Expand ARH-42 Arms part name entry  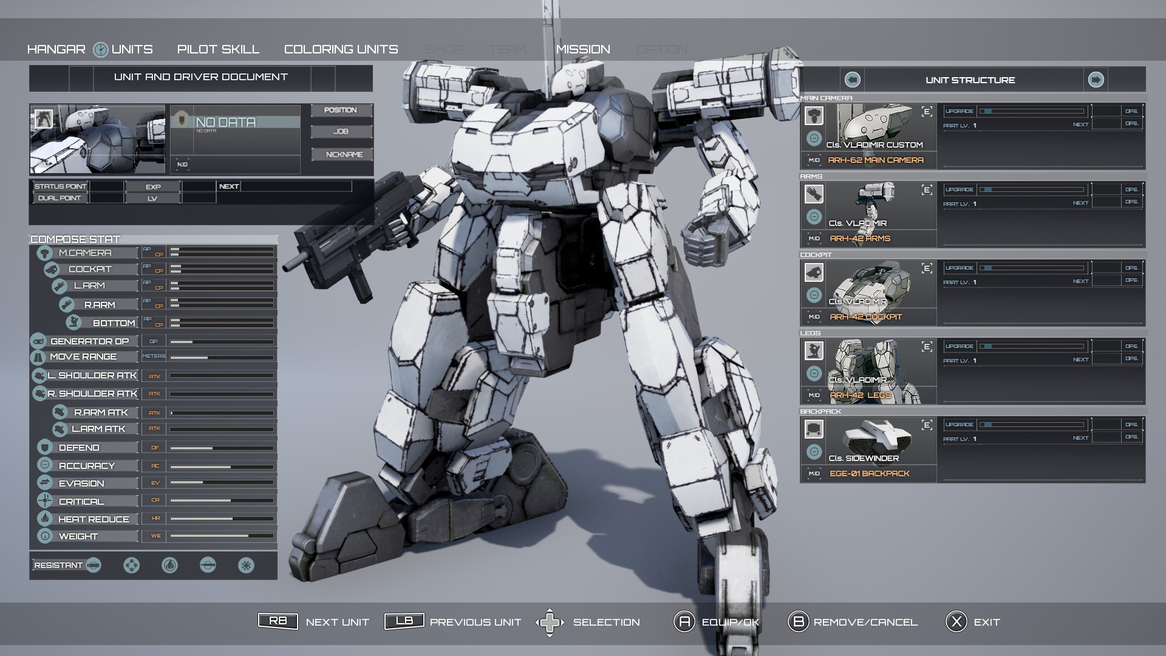860,239
